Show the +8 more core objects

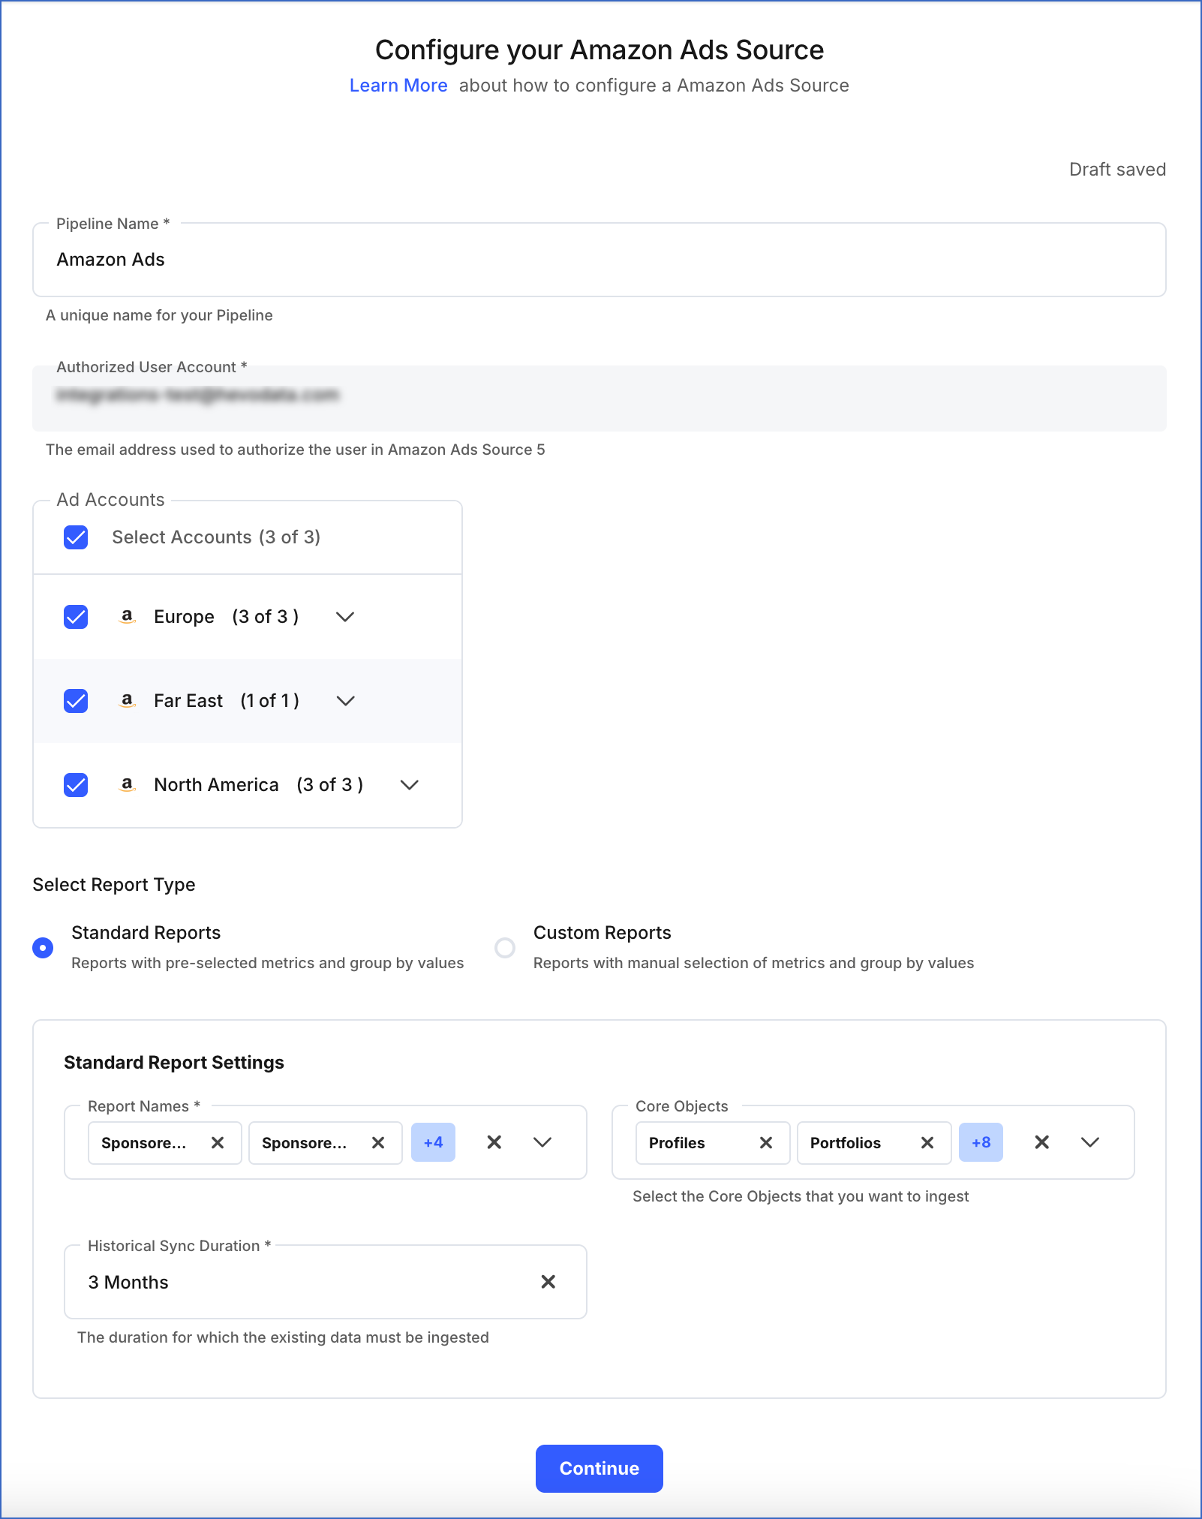pyautogui.click(x=981, y=1142)
